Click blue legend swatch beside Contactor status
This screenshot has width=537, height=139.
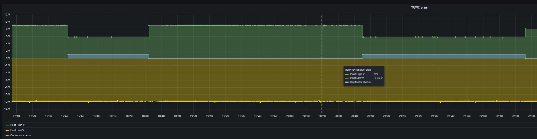(7, 135)
